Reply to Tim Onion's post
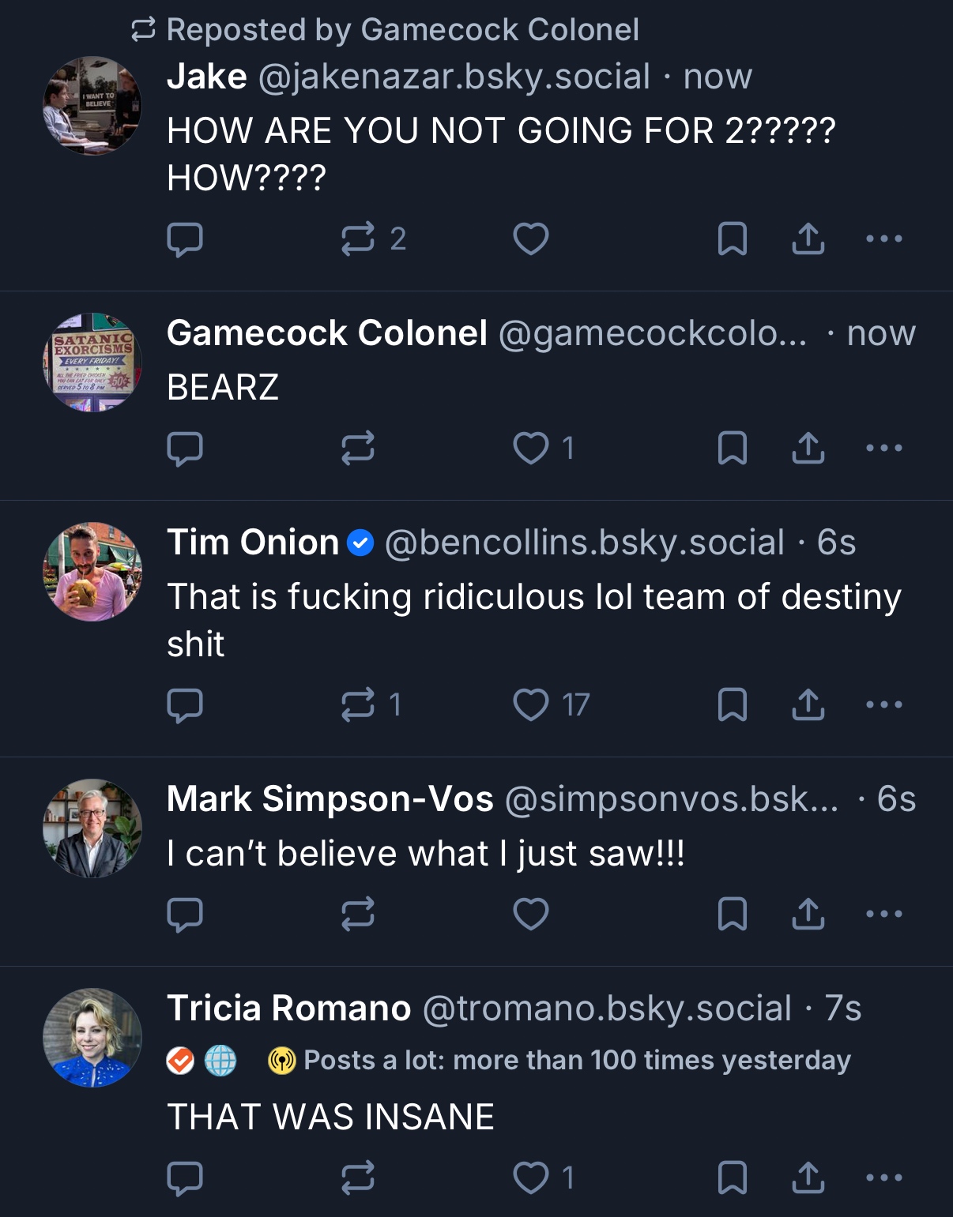The image size is (953, 1217). pyautogui.click(x=185, y=704)
